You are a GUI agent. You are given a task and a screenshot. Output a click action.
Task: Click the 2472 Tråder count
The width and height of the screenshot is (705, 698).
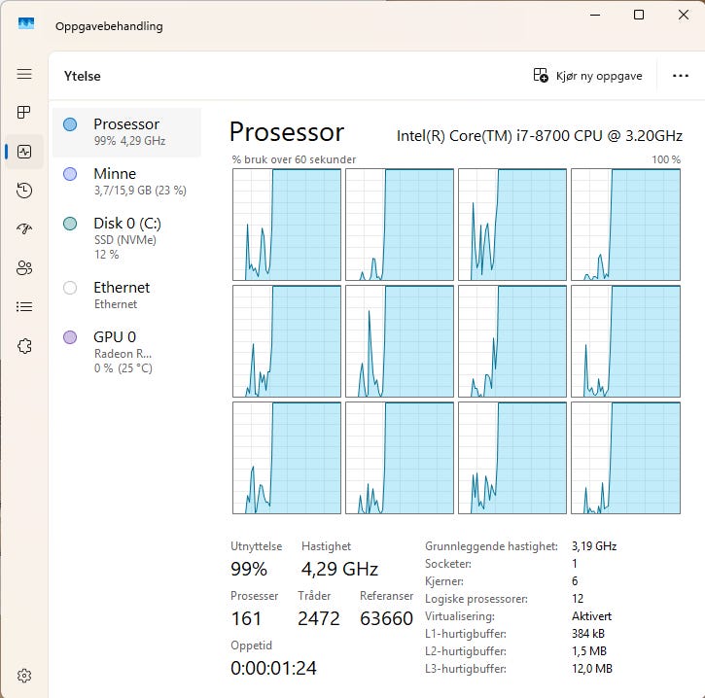(x=318, y=619)
